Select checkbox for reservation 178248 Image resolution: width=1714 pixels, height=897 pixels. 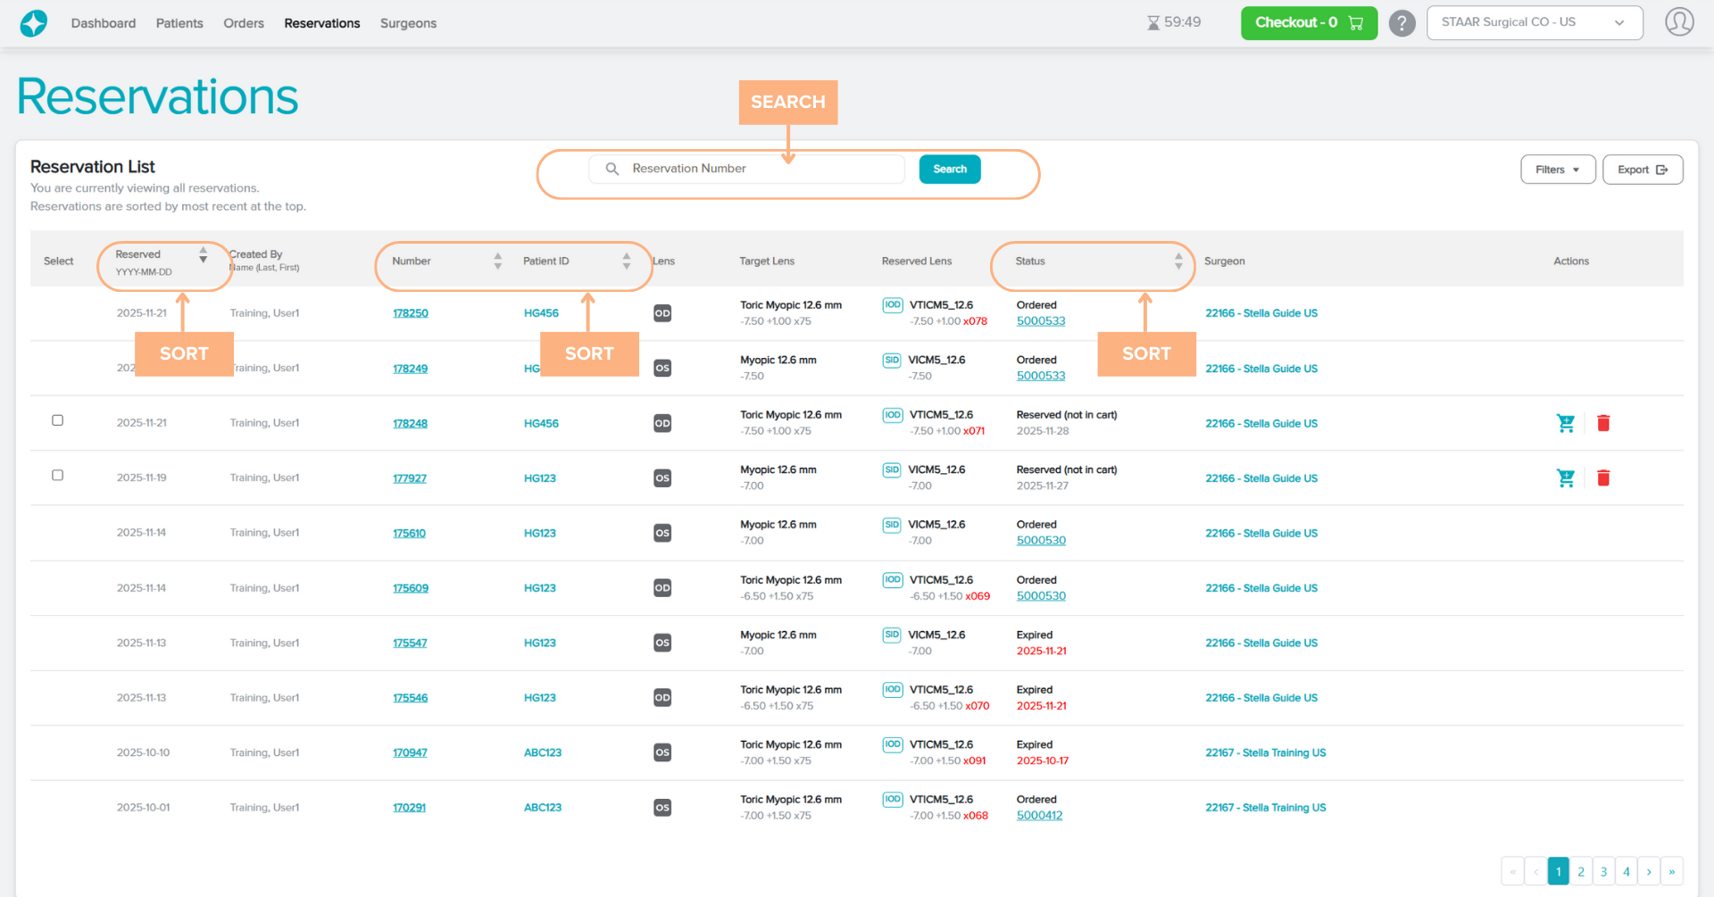58,420
